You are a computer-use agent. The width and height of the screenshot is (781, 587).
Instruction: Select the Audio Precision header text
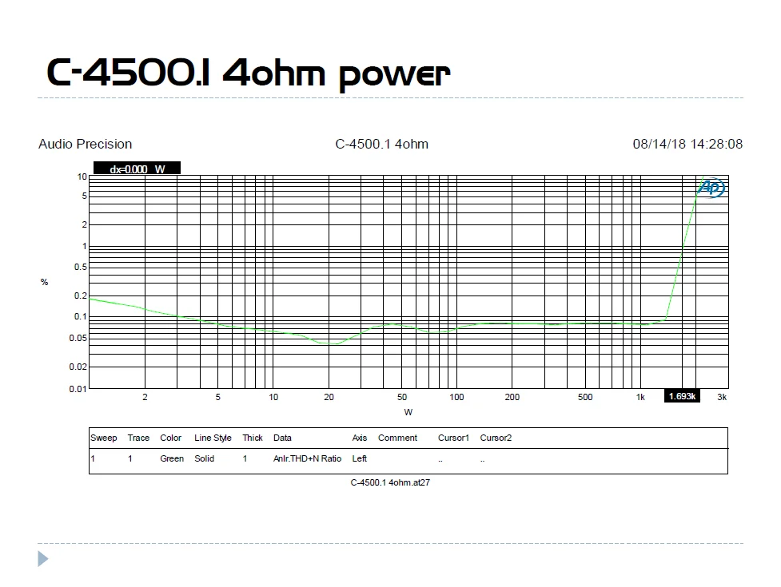click(86, 145)
